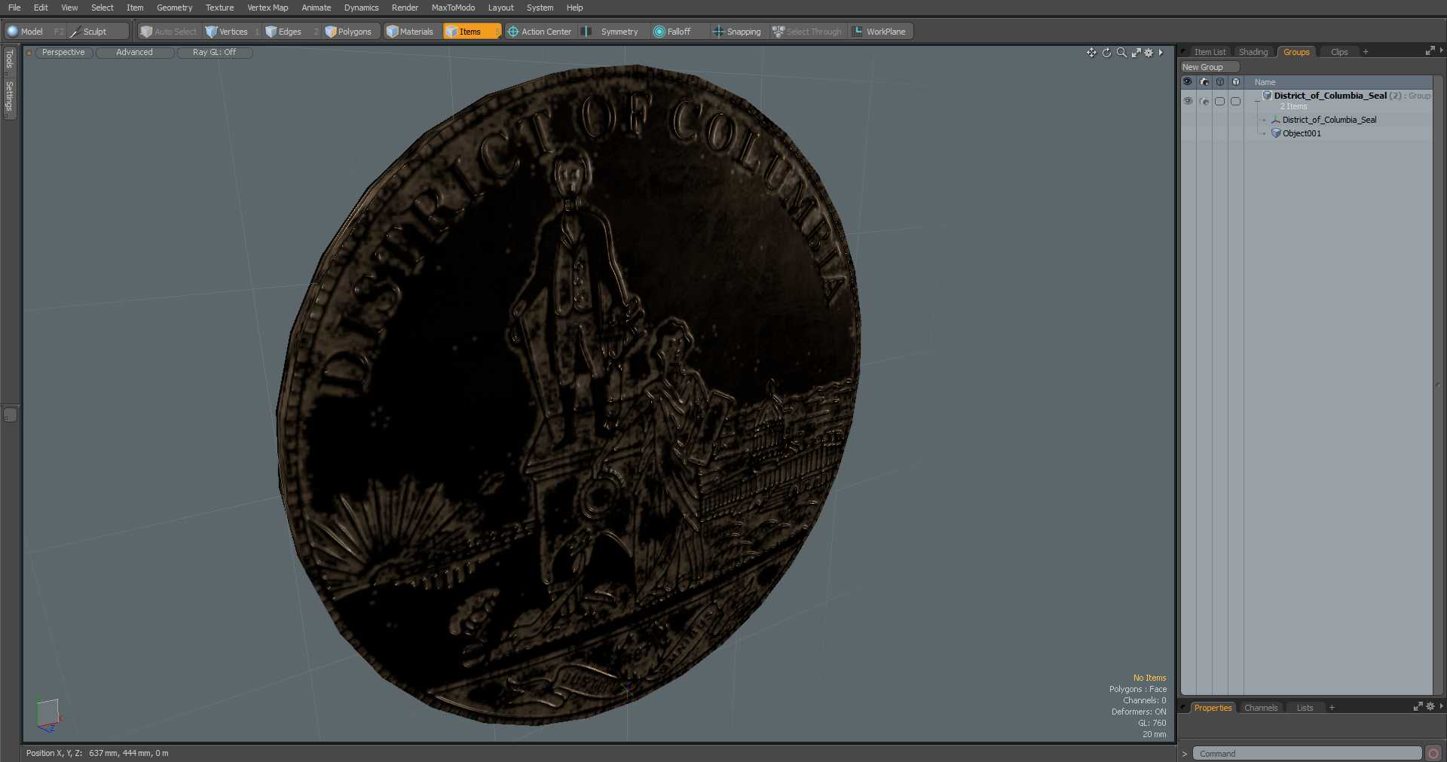Click the select column header icon
The height and width of the screenshot is (762, 1447).
click(x=1236, y=81)
